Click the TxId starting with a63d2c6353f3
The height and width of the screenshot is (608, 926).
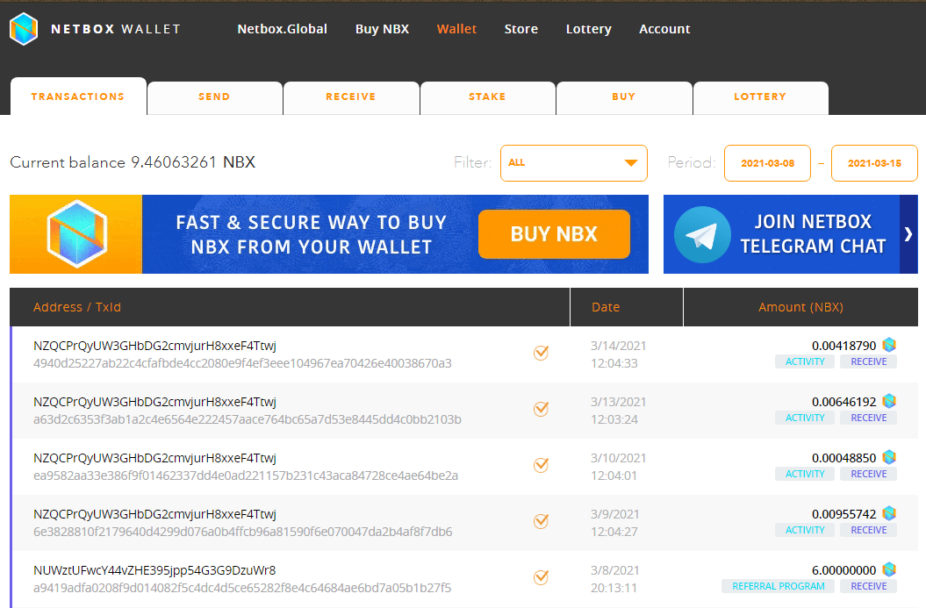(x=248, y=419)
